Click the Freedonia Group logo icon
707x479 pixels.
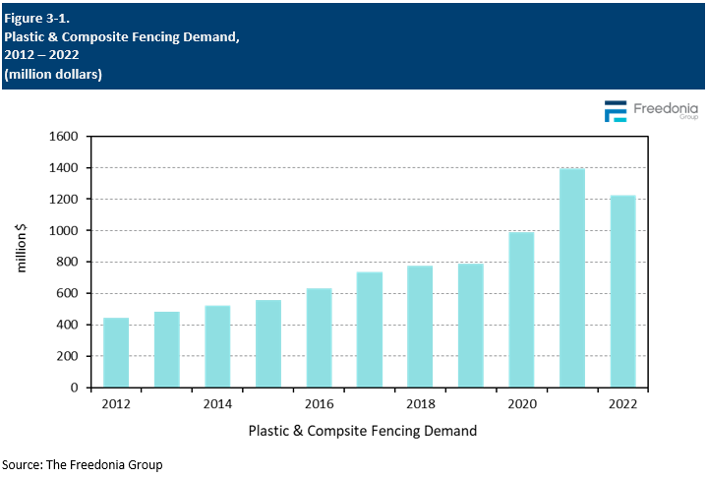(x=616, y=111)
